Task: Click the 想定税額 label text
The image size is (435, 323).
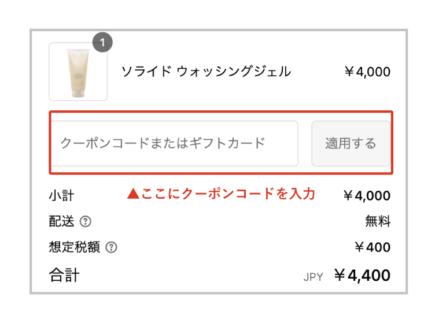Action: (74, 247)
